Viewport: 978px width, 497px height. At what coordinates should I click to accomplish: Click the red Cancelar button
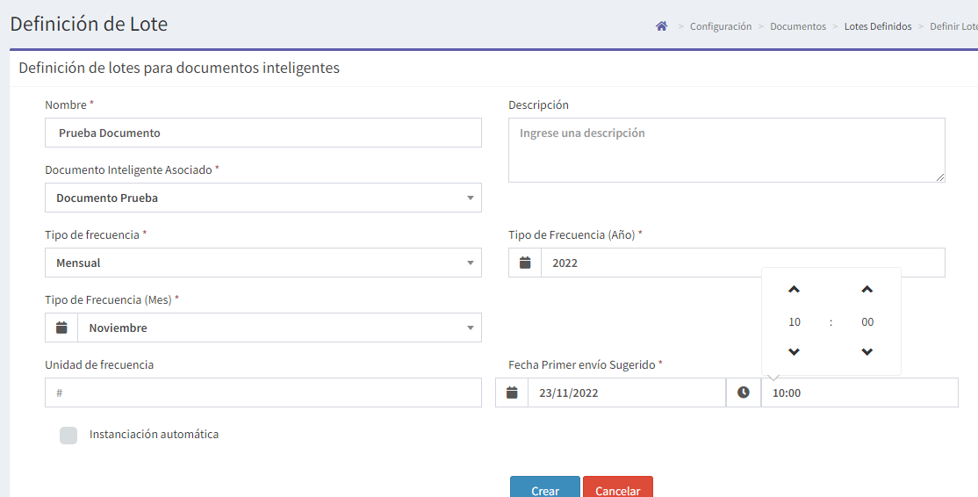point(618,487)
